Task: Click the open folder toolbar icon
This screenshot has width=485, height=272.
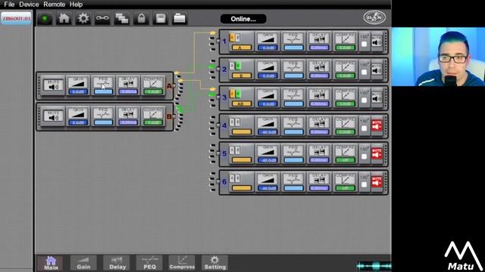Action: pyautogui.click(x=180, y=18)
